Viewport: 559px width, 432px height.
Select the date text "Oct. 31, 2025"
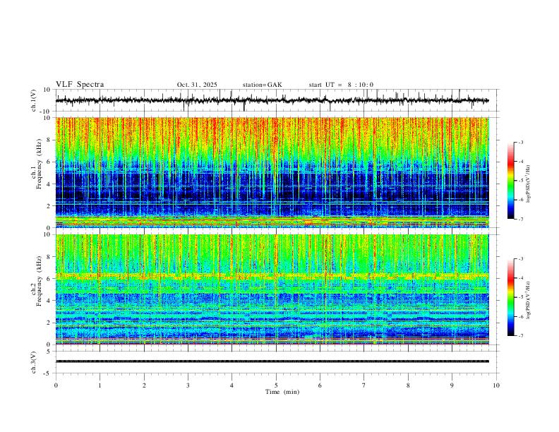coord(197,85)
